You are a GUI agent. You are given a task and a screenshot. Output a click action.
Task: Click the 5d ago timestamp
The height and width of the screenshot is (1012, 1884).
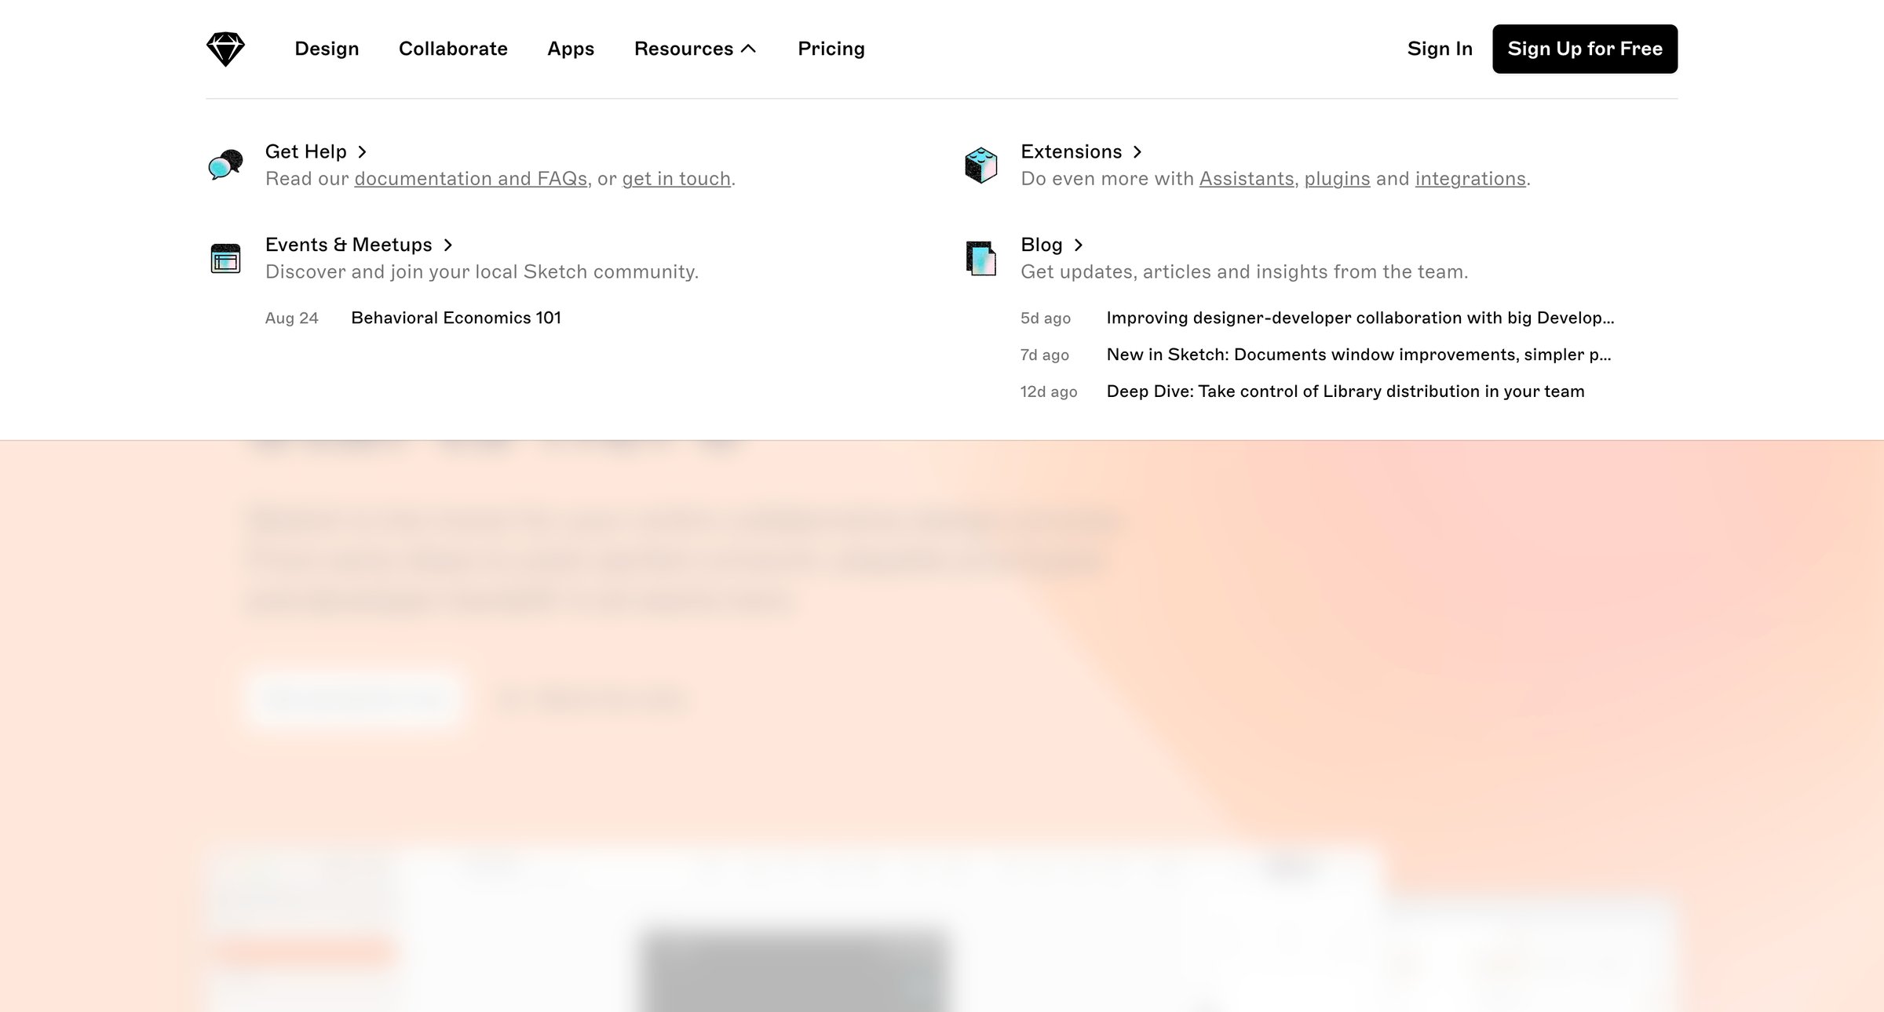1045,318
